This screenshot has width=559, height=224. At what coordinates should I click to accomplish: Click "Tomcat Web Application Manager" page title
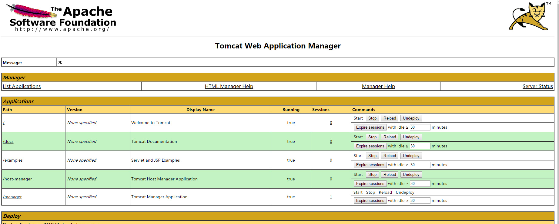click(278, 46)
